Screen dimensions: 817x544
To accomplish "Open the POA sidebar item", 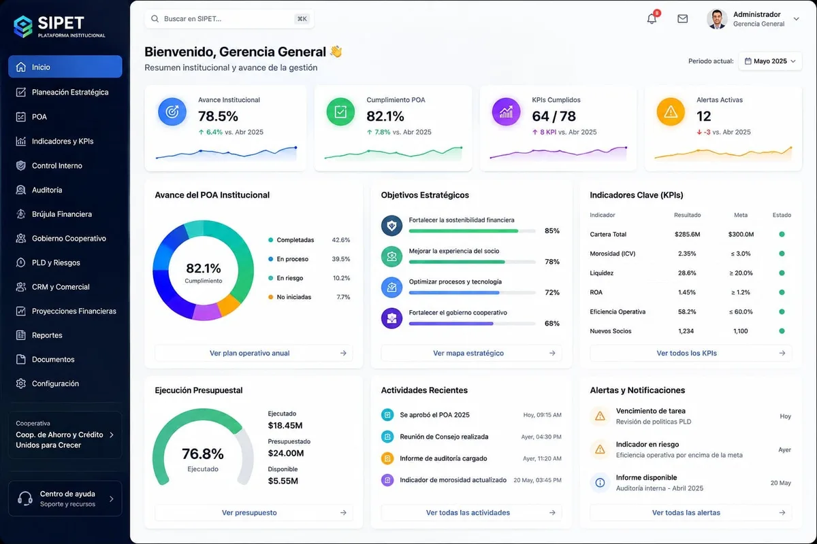I will point(65,117).
